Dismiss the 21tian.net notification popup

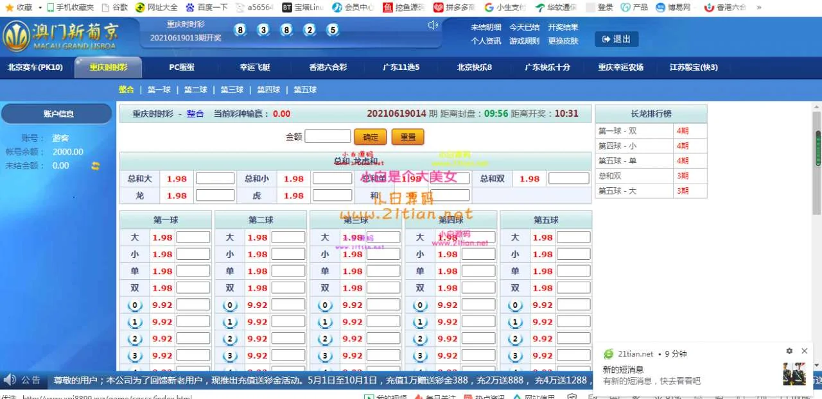[804, 351]
